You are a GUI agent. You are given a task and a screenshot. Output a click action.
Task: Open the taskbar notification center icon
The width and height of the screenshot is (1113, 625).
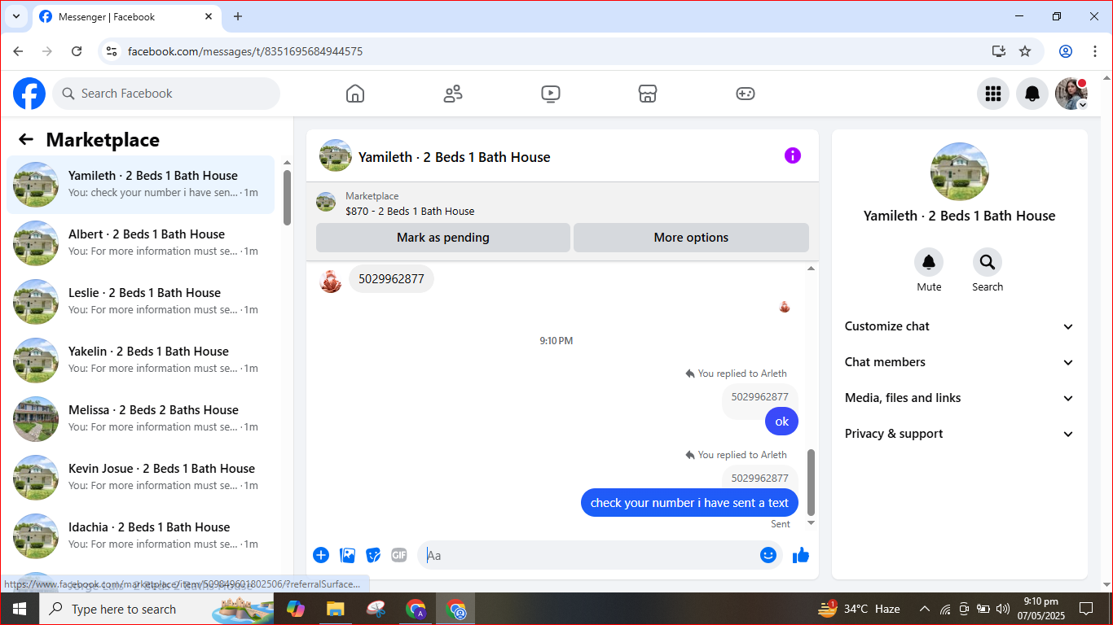tap(1086, 609)
